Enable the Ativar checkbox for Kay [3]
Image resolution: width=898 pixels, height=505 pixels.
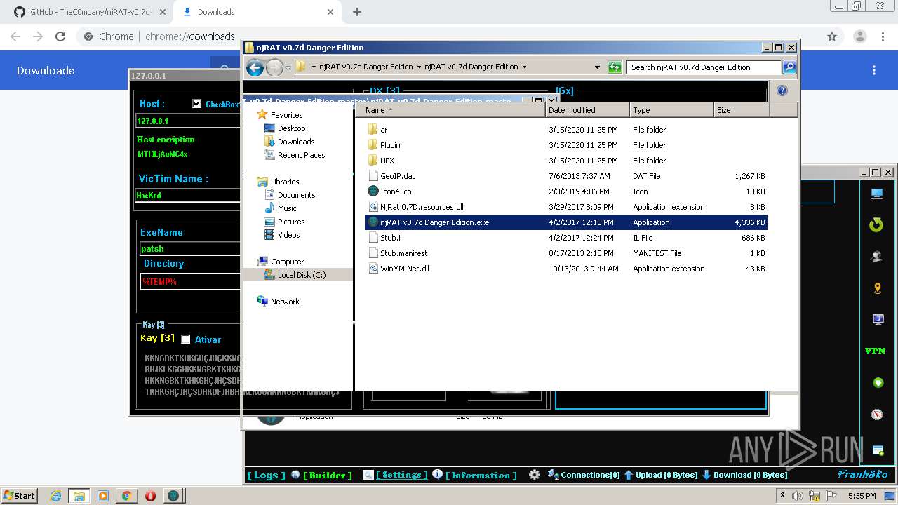pos(186,339)
